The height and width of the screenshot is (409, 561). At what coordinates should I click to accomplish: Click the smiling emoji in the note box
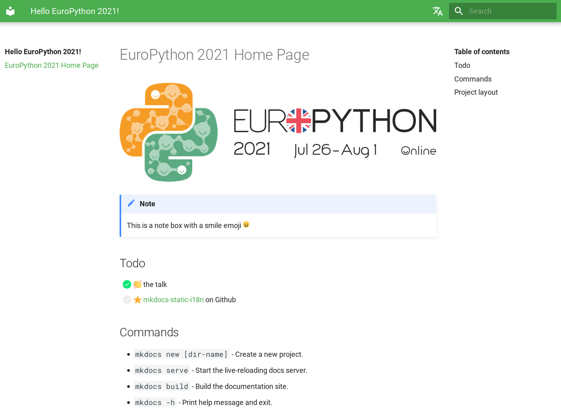(246, 224)
